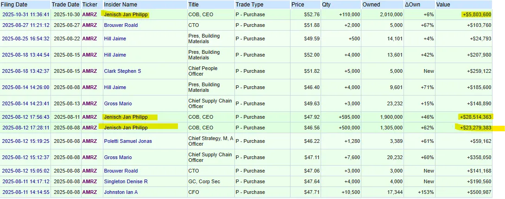
Task: Open filing dated 2025-08-12 15:19:25
Action: 26,141
